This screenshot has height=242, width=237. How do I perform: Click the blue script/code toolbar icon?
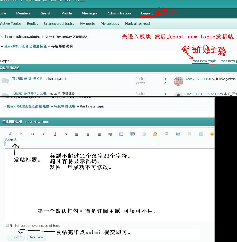178,134
